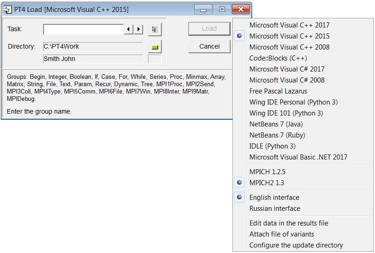Minimize the PT4 Load window
Image resolution: width=375 pixels, height=253 pixels.
click(x=203, y=10)
